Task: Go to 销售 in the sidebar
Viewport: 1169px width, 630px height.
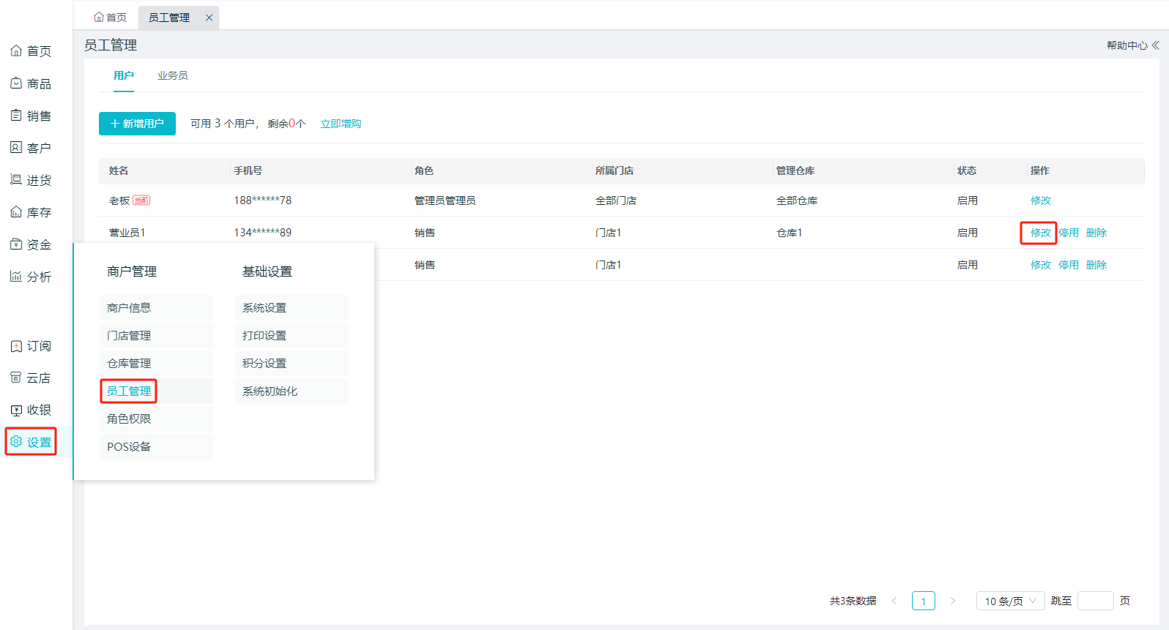Action: point(31,116)
